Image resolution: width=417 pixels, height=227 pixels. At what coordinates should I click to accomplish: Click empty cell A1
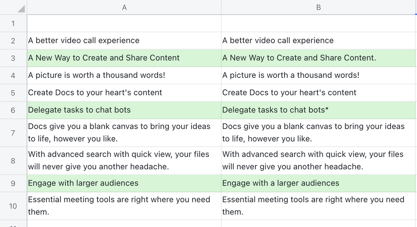click(124, 23)
